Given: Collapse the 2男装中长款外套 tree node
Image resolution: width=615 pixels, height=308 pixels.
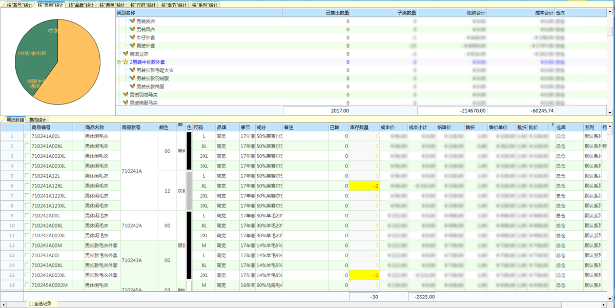Looking at the screenshot, I should pyautogui.click(x=119, y=62).
